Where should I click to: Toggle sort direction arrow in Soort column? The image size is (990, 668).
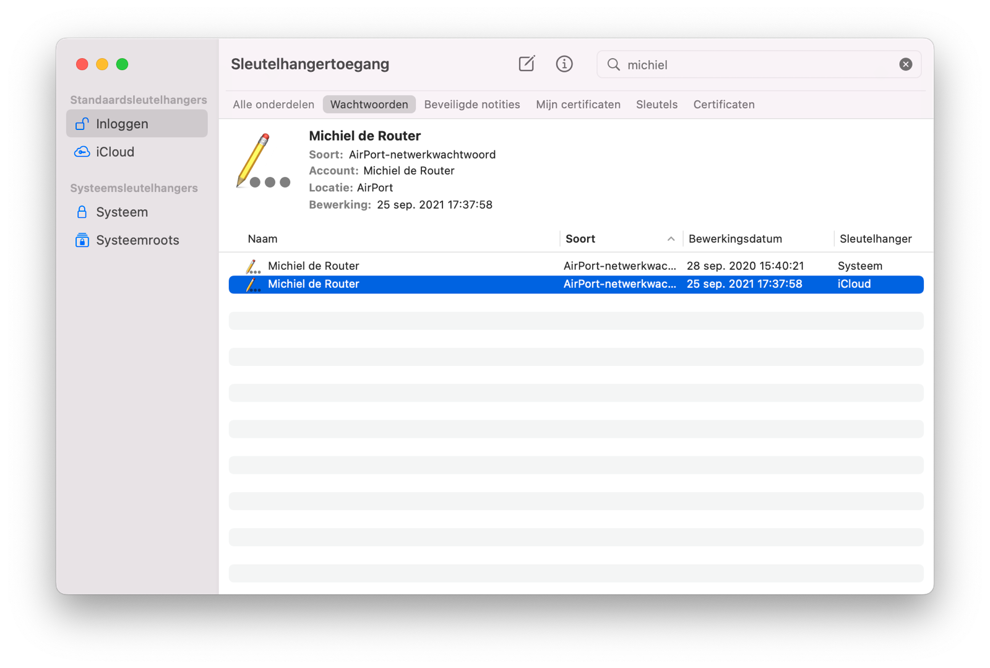pos(671,239)
